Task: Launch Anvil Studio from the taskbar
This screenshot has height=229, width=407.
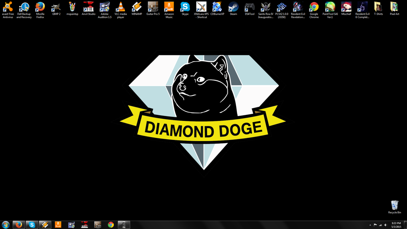Action: point(85,225)
